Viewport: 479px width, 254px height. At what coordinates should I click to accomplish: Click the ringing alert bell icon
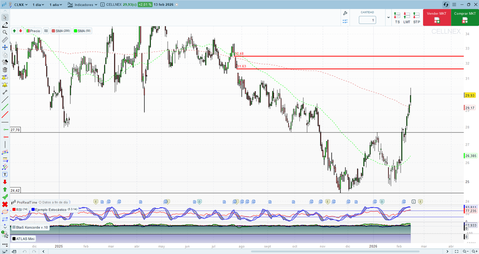click(x=5, y=85)
